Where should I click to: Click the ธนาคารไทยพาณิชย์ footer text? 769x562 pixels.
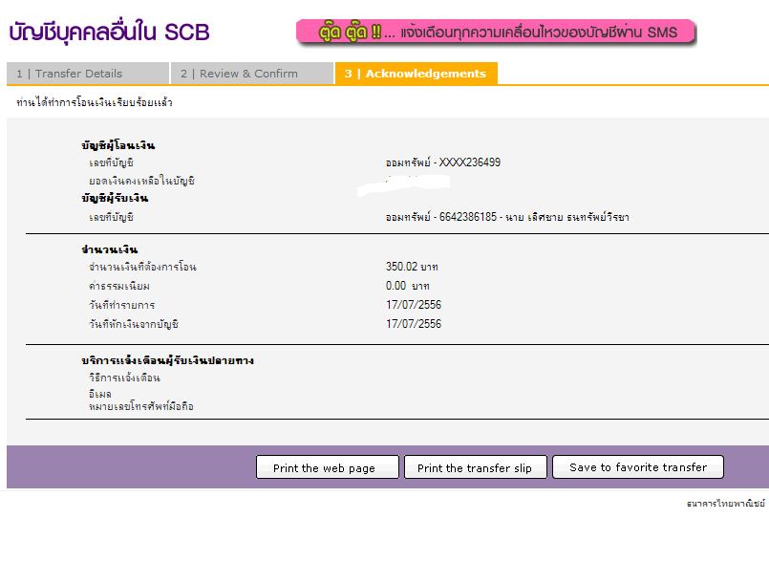click(726, 503)
